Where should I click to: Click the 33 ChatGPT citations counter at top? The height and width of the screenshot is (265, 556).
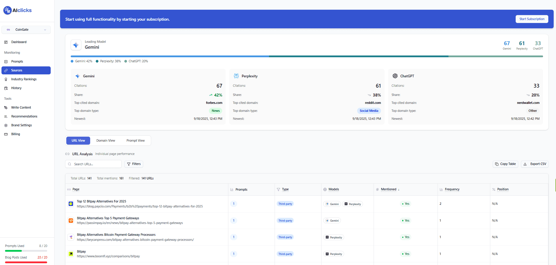click(538, 45)
